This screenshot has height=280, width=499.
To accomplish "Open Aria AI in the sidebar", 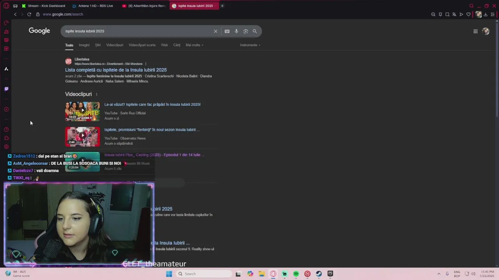I will click(x=6, y=69).
